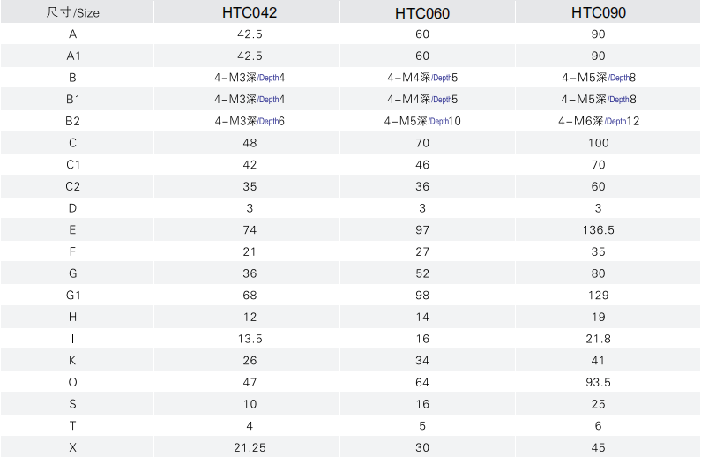Image resolution: width=701 pixels, height=457 pixels.
Task: Select the G1 row label
Action: (73, 296)
